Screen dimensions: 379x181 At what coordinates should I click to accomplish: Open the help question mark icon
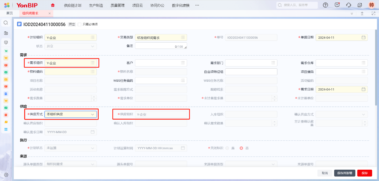pyautogui.click(x=325, y=5)
